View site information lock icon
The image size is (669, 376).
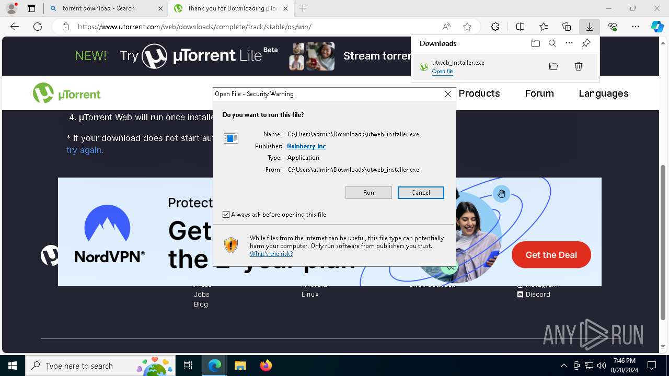(66, 27)
